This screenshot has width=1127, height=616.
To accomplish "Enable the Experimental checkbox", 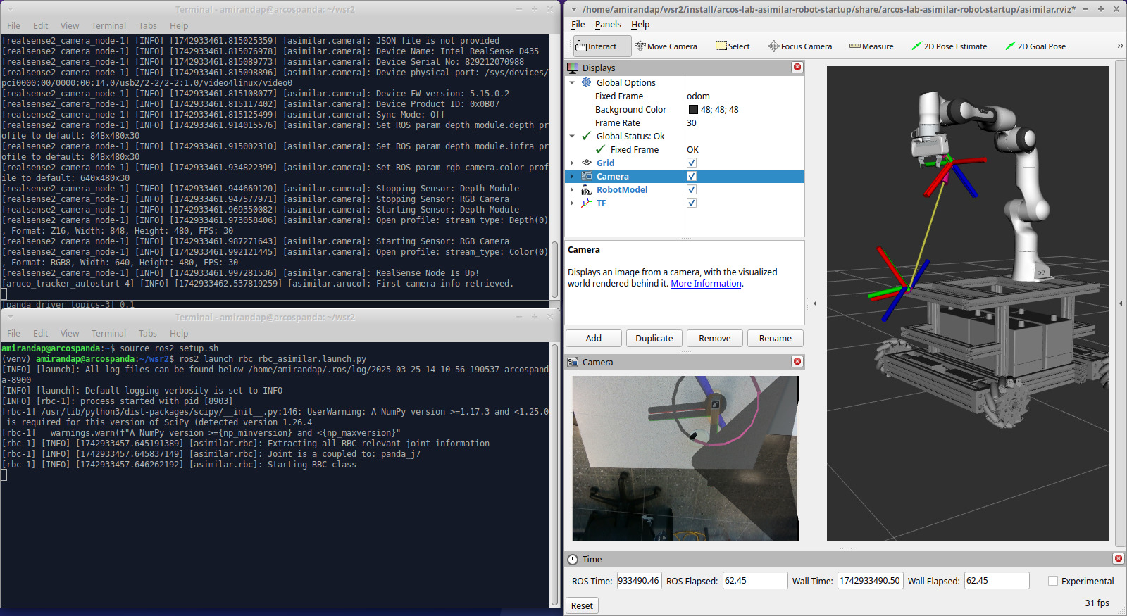I will click(1053, 581).
